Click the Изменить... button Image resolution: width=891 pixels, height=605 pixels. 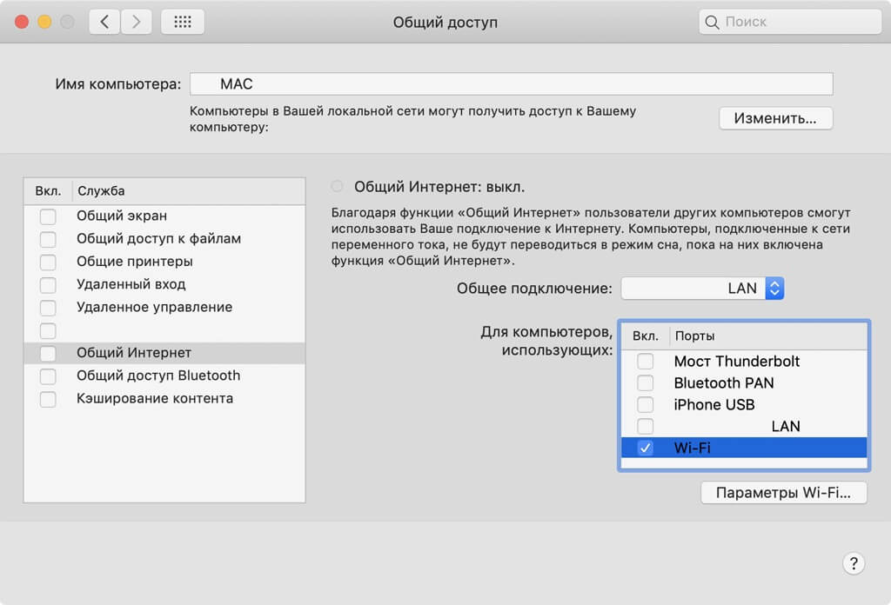[775, 118]
